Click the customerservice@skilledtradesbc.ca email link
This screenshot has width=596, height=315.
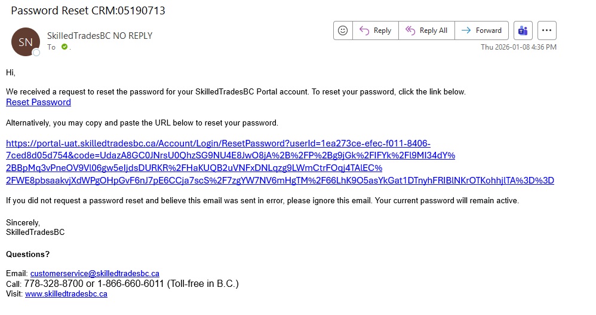(95, 273)
